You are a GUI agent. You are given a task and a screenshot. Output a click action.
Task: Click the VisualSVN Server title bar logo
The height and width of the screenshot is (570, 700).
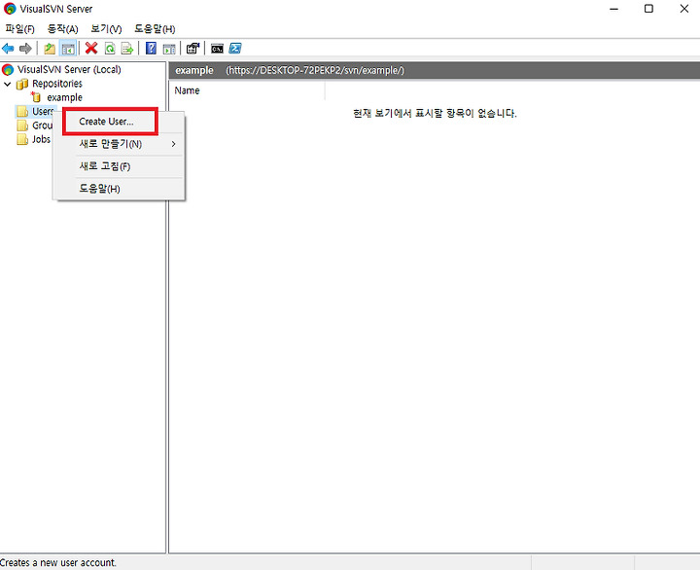tap(10, 9)
